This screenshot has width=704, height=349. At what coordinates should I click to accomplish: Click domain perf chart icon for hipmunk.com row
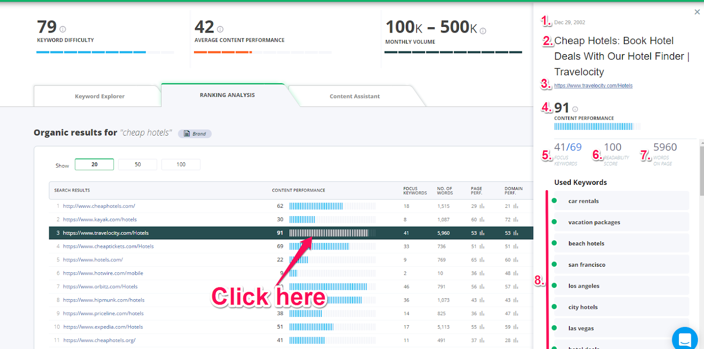coord(516,300)
